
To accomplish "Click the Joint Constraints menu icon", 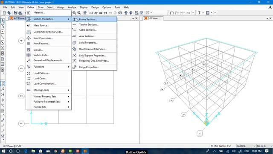I will pyautogui.click(x=29, y=38).
